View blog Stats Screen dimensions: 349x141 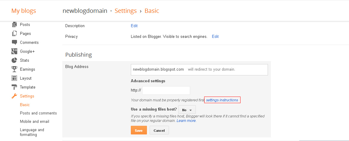pos(24,61)
